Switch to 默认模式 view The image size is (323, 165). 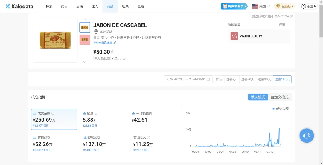(258, 97)
